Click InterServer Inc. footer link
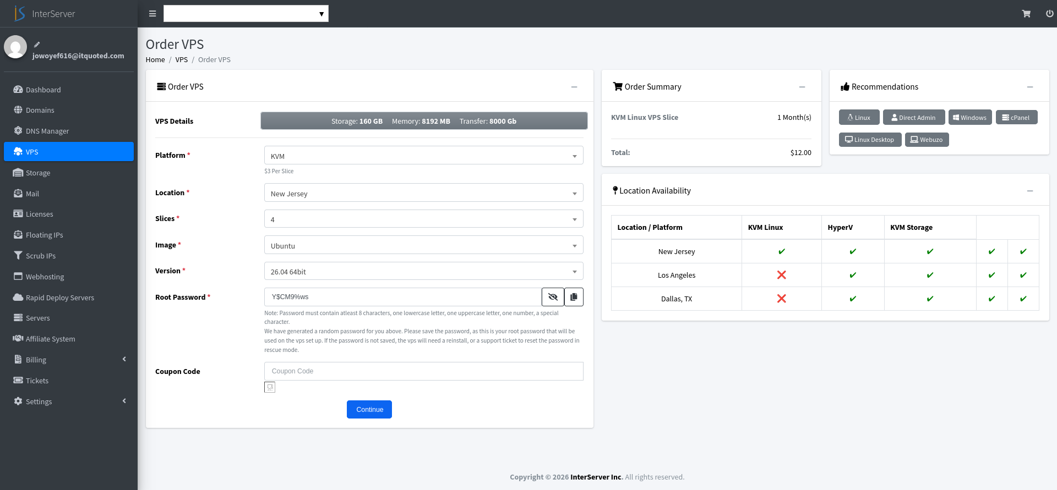1057x490 pixels. click(x=596, y=477)
